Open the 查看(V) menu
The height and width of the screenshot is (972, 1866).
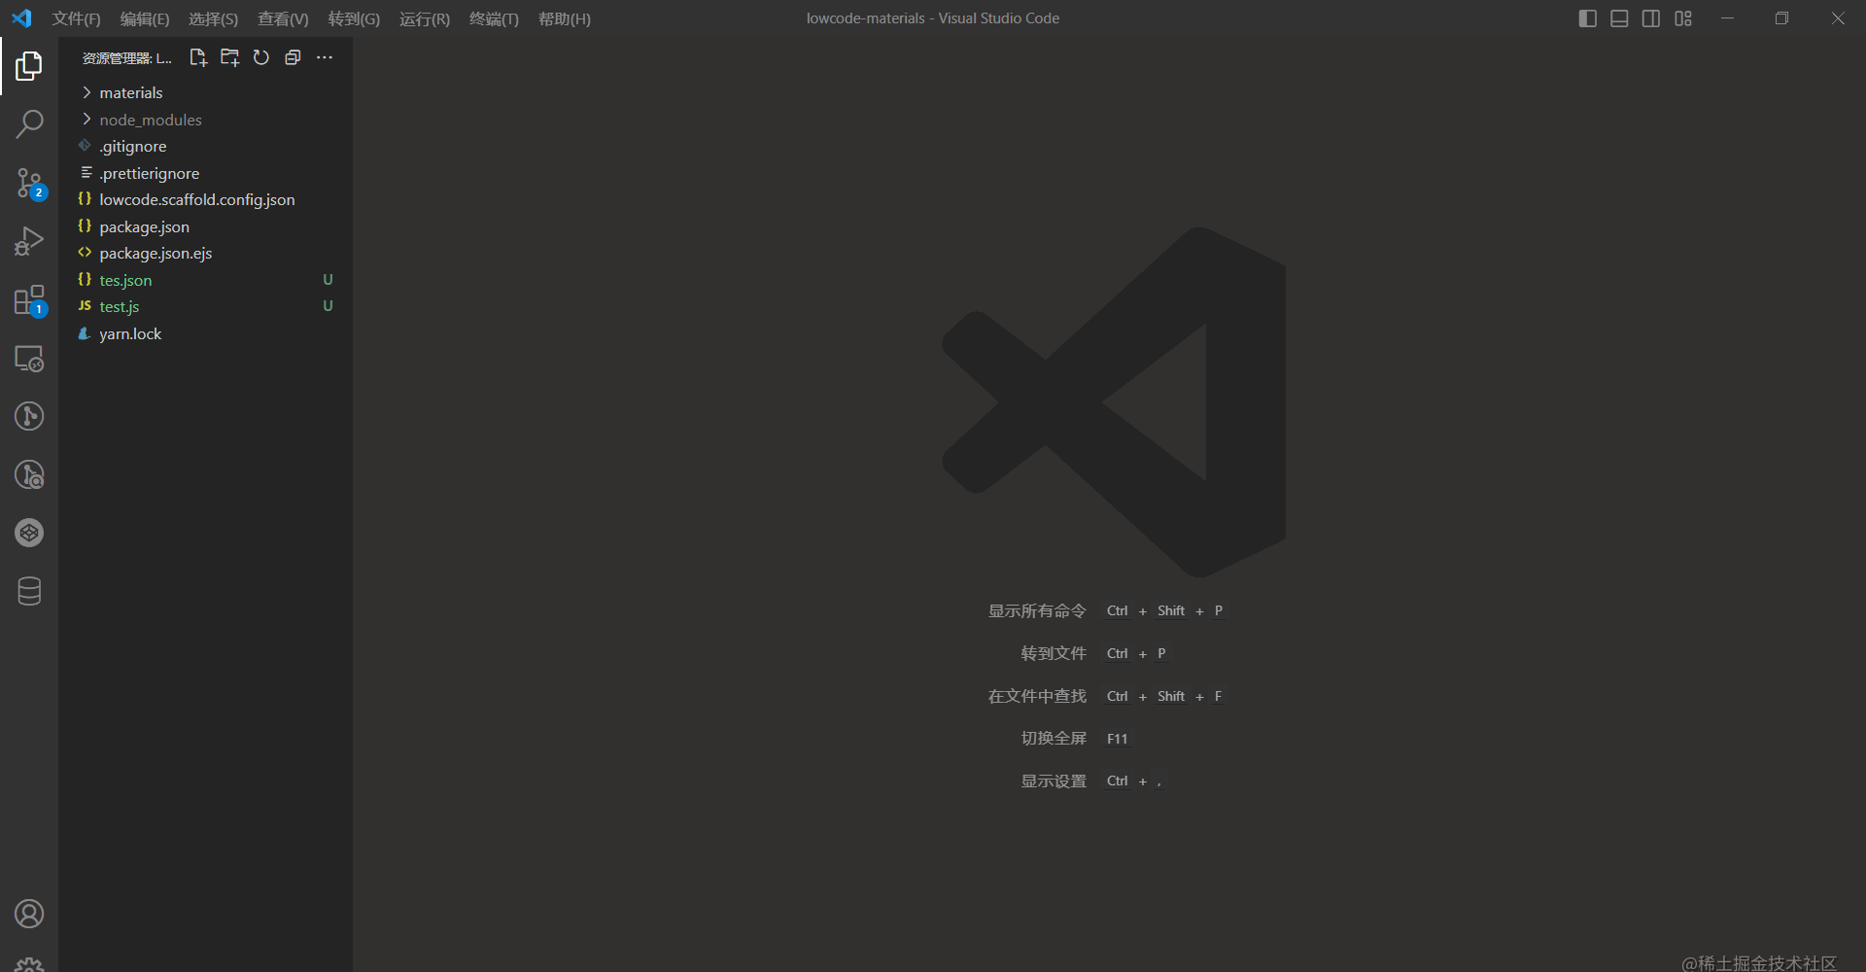(283, 18)
